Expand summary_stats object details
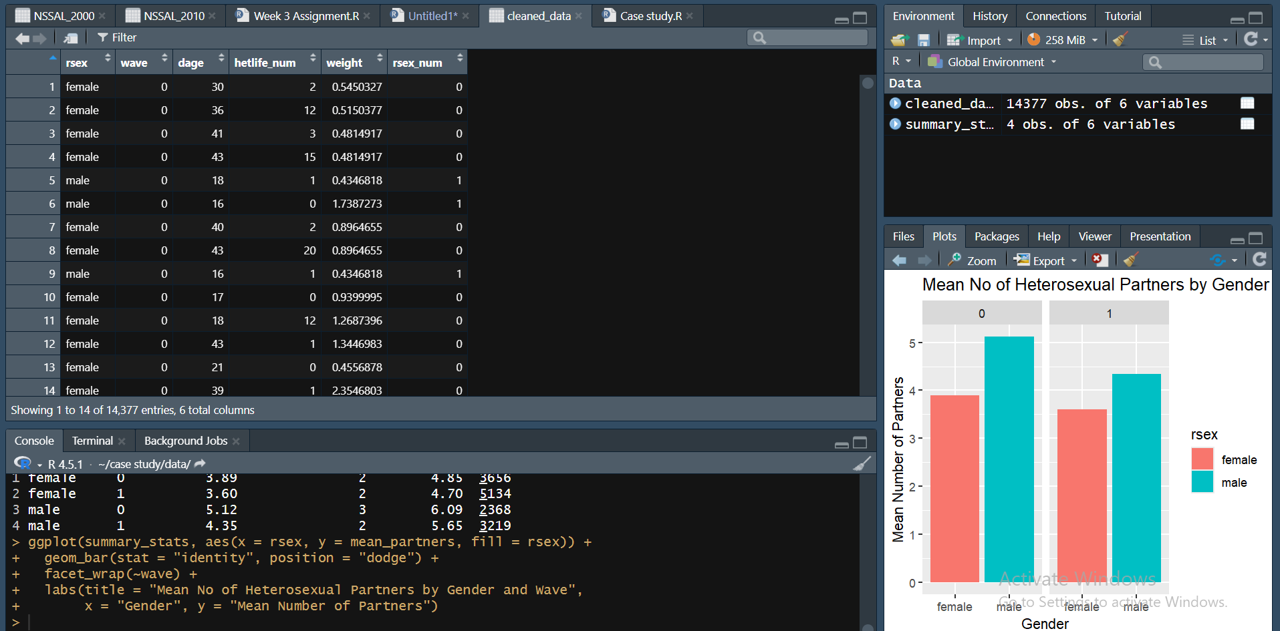The width and height of the screenshot is (1280, 631). 896,124
